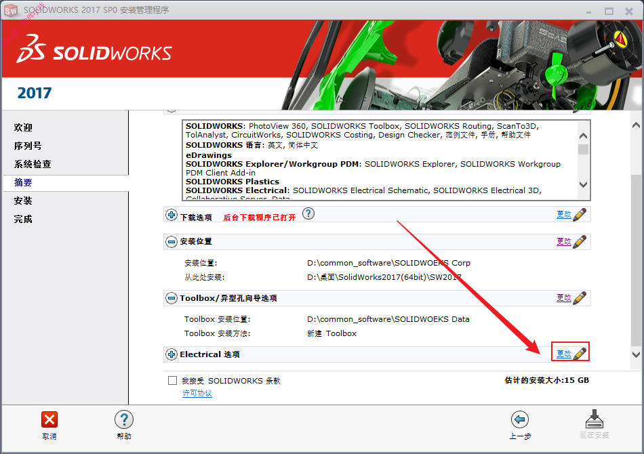Click 更改 link for Toolbox options
The image size is (644, 454).
tap(564, 297)
